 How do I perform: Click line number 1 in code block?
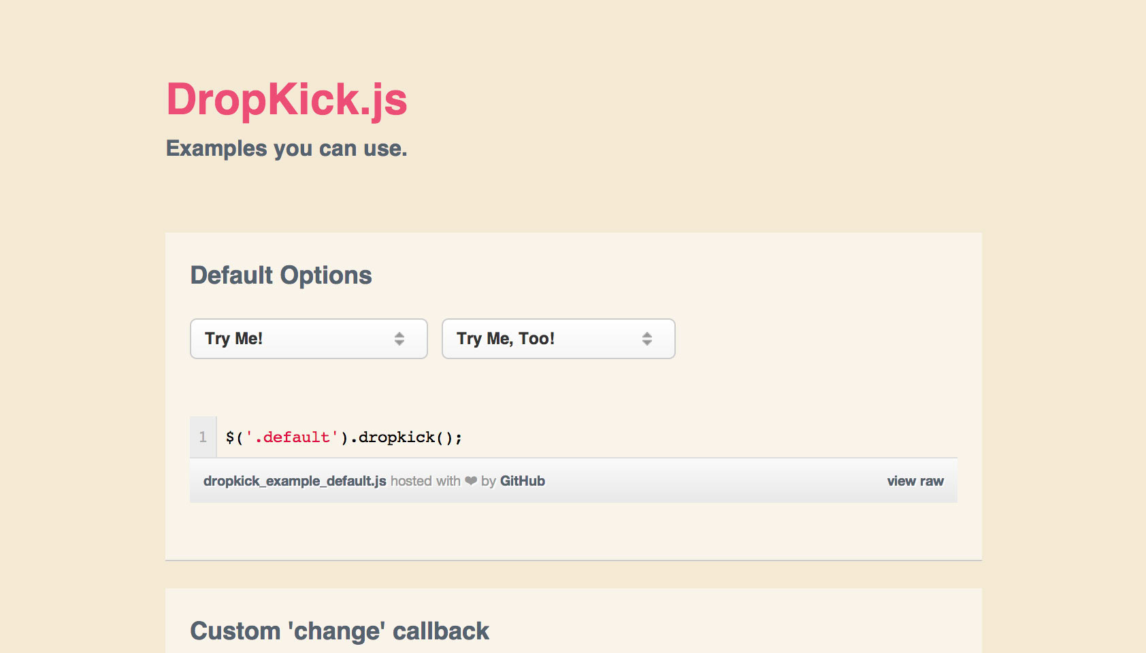(203, 437)
